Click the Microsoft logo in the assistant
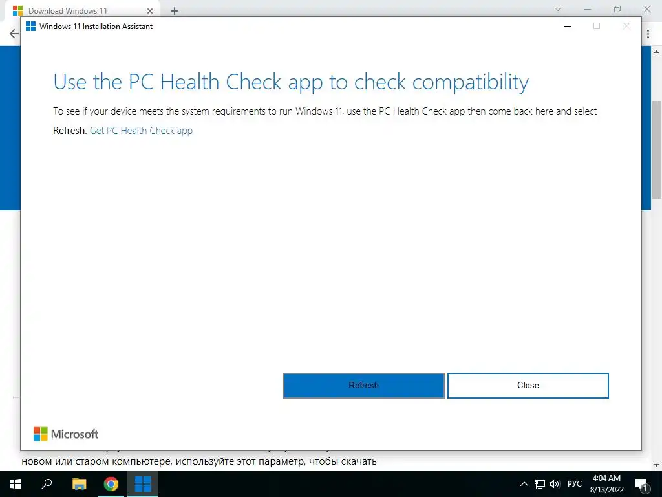 point(66,434)
